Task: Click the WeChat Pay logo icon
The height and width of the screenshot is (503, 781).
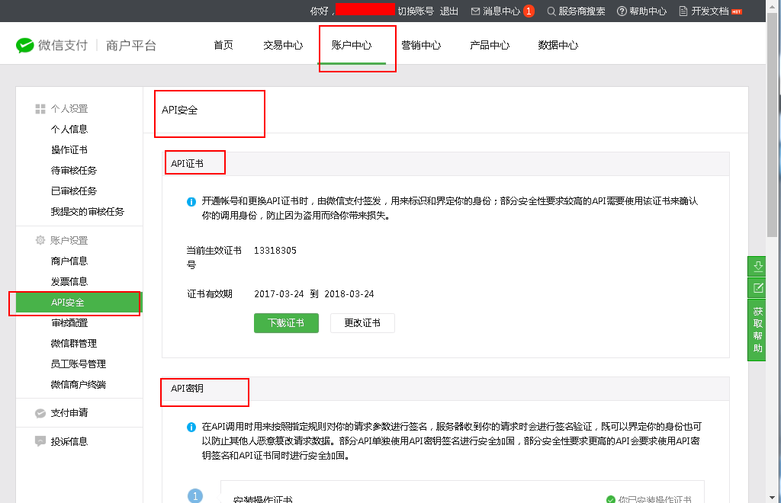Action: pyautogui.click(x=26, y=45)
